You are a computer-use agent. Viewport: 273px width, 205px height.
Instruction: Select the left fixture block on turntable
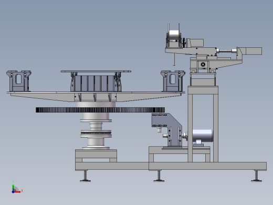coord(19,81)
